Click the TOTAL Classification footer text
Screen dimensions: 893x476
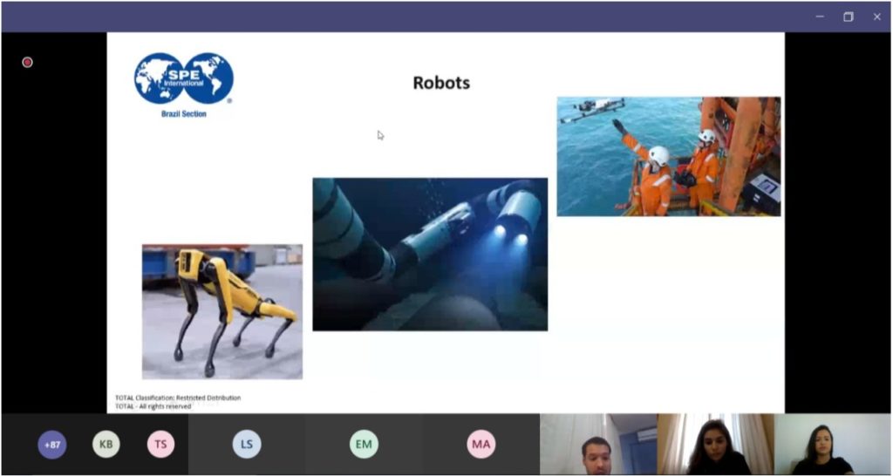(x=178, y=398)
